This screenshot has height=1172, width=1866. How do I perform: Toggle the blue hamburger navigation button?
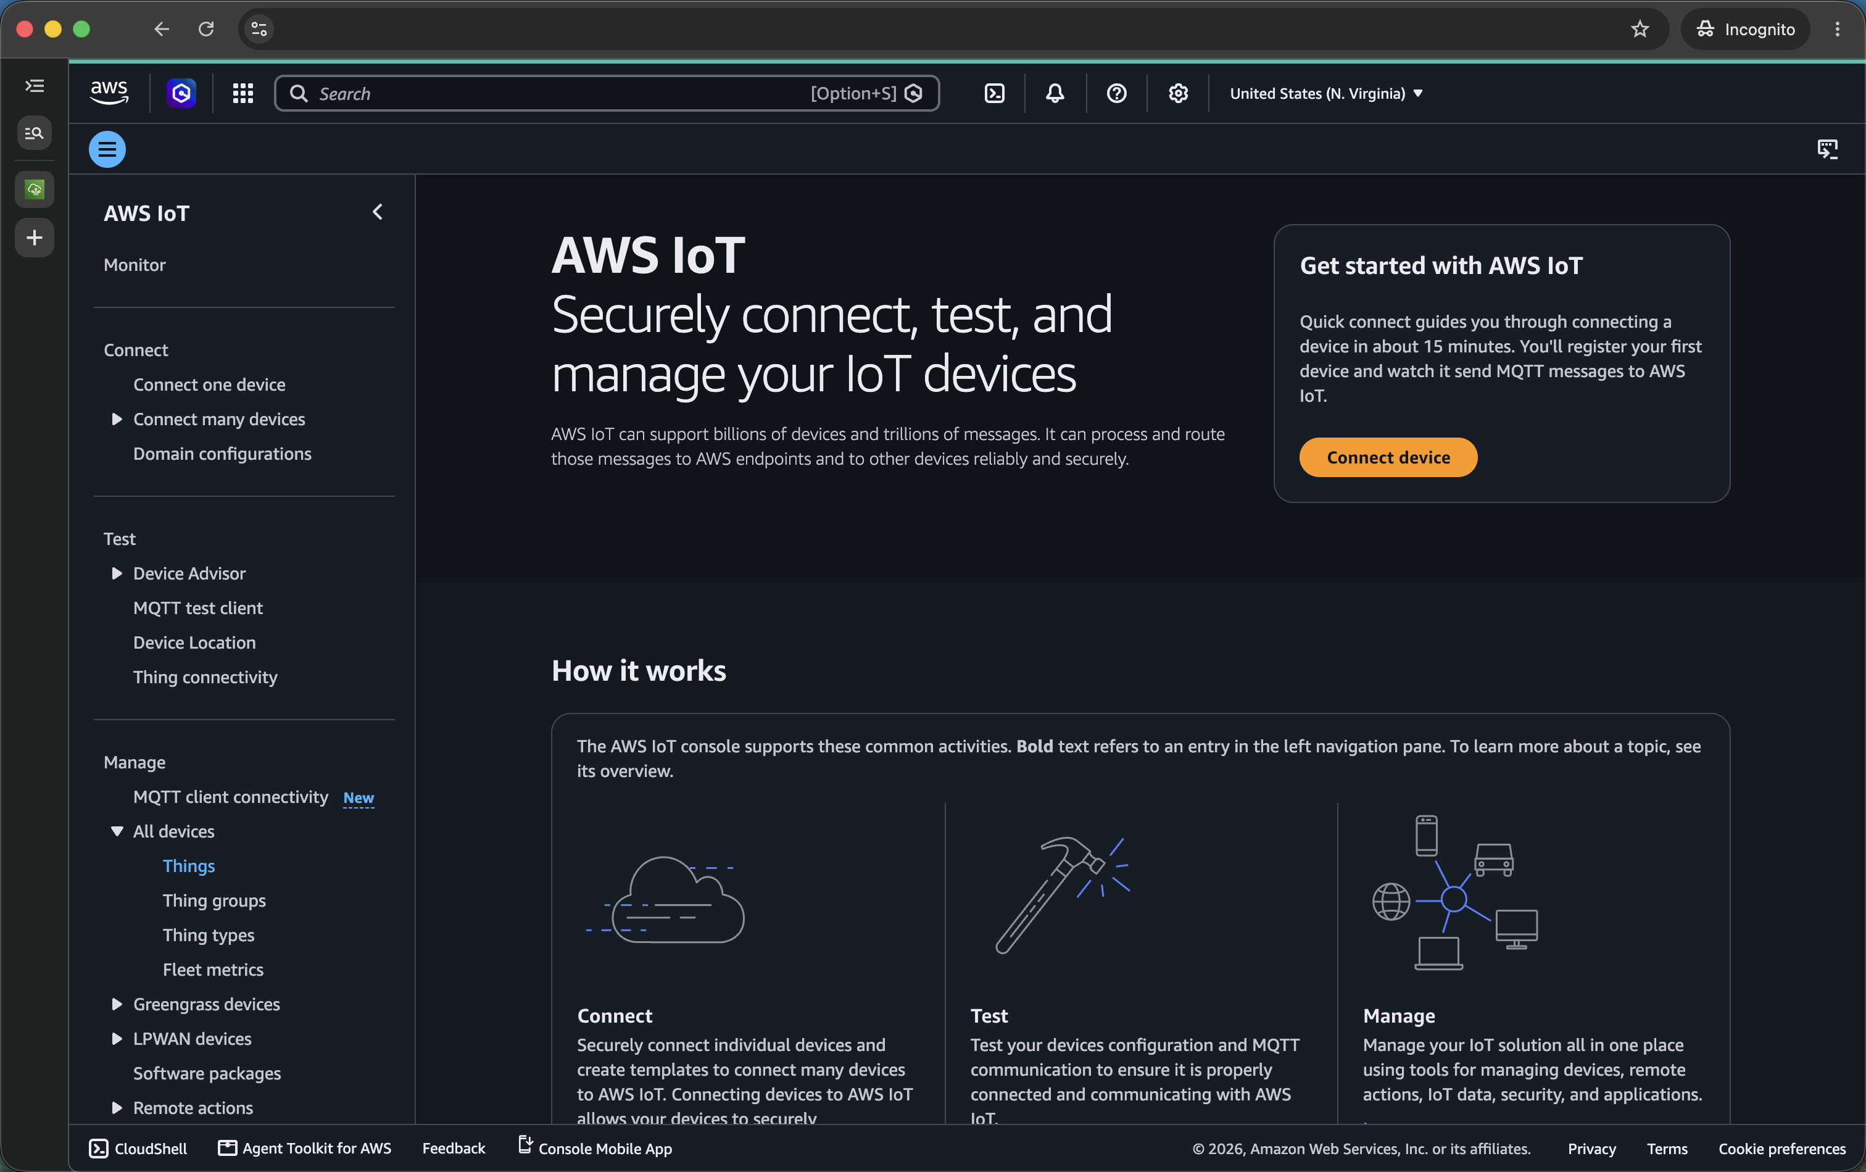point(107,149)
